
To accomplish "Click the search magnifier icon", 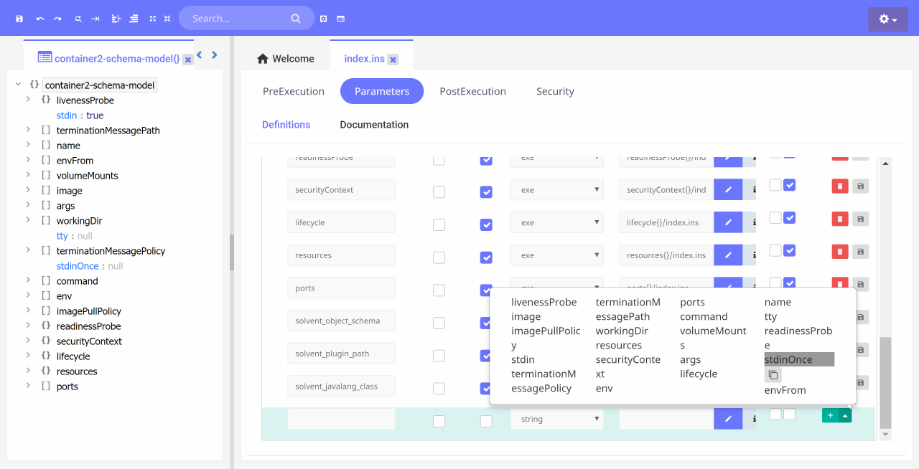I will pos(296,19).
